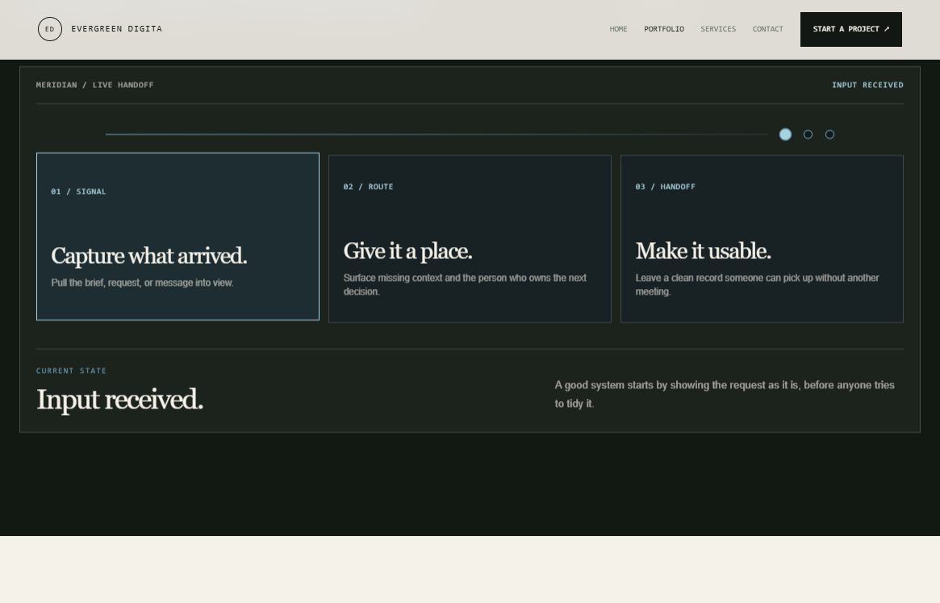Click the large 'Input received.' heading
This screenshot has height=603, width=940.
tap(120, 400)
